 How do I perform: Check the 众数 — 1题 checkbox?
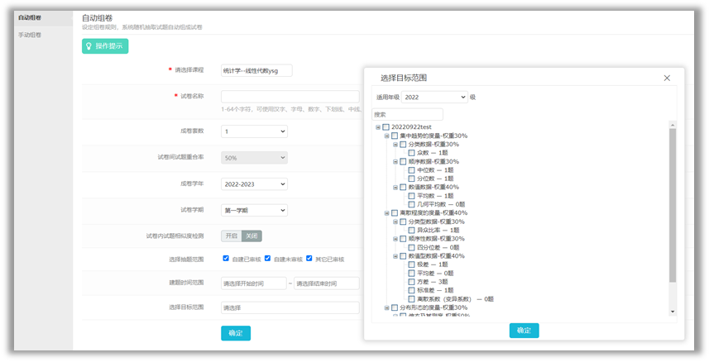coord(412,153)
